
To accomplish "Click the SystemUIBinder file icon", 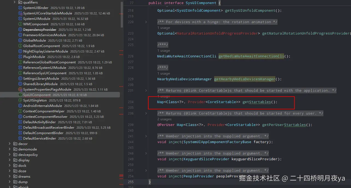I will click(20, 8).
